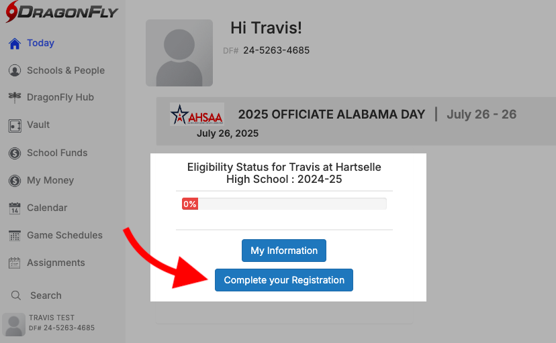
Task: Open the Travis Test account avatar
Action: (x=13, y=324)
